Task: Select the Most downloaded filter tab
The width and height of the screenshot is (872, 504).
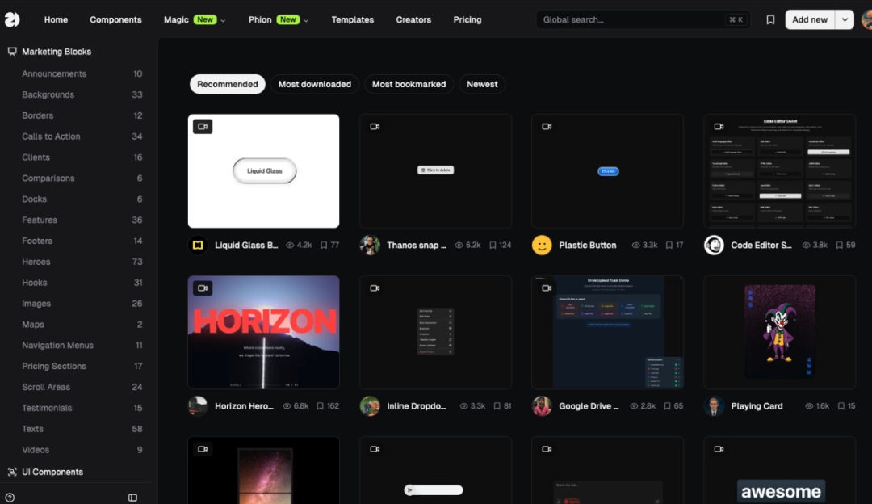Action: [x=315, y=84]
